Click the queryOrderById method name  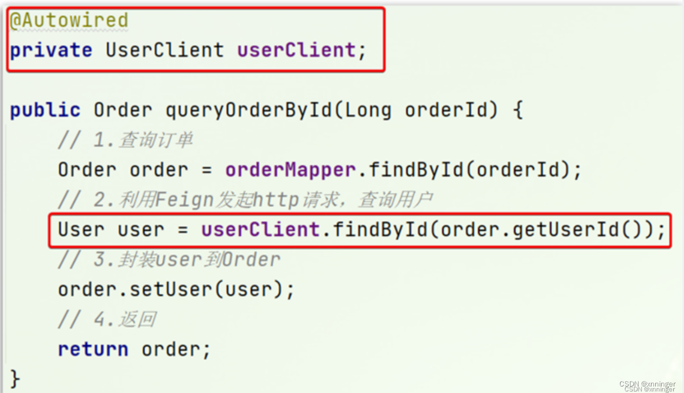click(x=248, y=110)
